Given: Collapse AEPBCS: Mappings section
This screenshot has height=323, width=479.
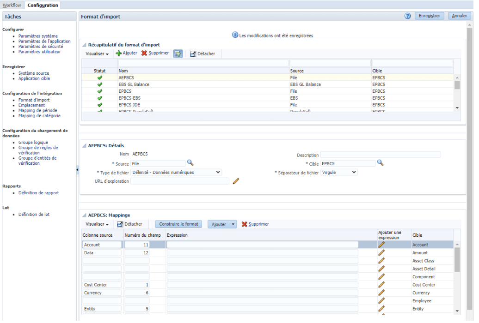Looking at the screenshot, I should click(x=84, y=215).
